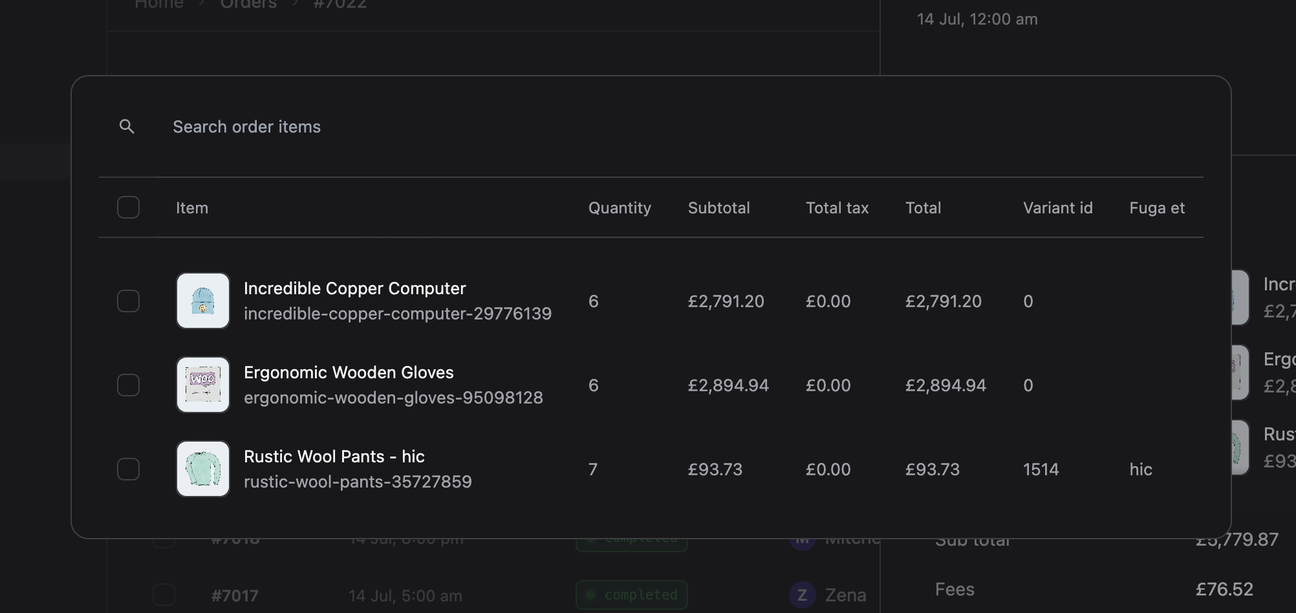Viewport: 1296px width, 613px height.
Task: Open the Incredible Copper Computer product image
Action: [202, 301]
